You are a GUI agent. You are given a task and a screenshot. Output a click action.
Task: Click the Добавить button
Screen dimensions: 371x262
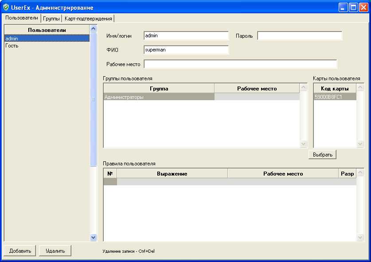(x=20, y=251)
